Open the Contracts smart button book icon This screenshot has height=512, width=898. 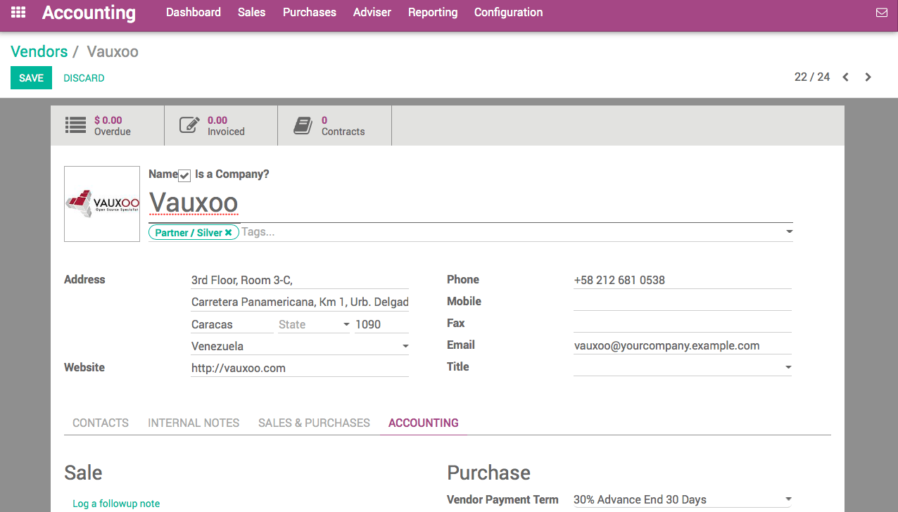point(303,124)
